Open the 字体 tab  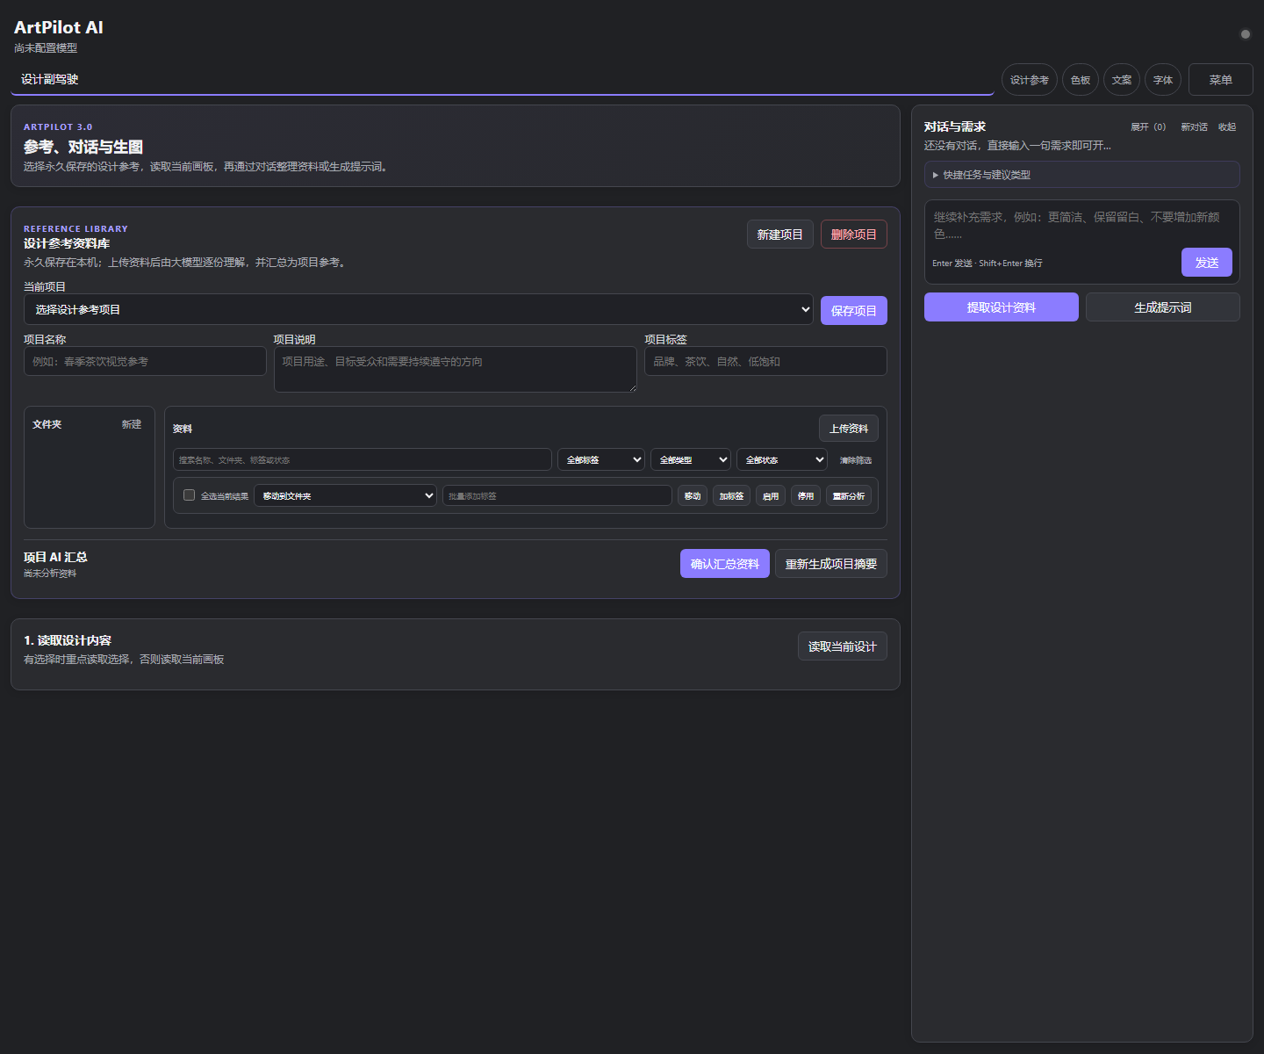pos(1163,80)
